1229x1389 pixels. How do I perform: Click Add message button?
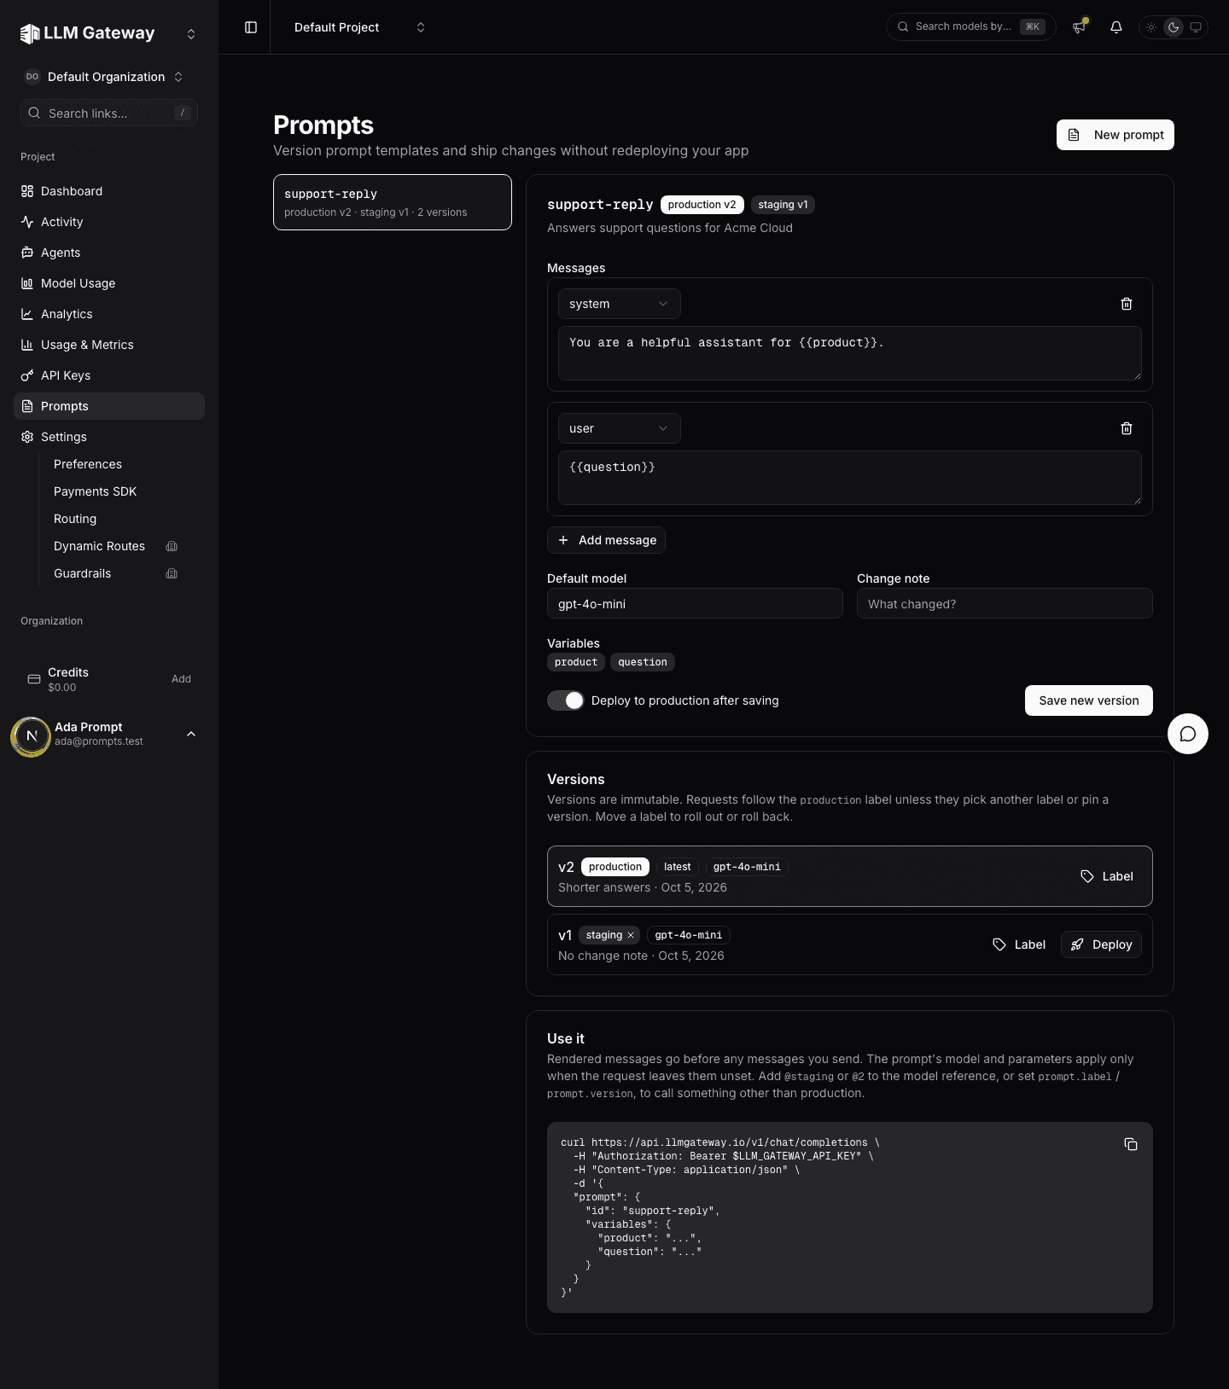(x=607, y=540)
